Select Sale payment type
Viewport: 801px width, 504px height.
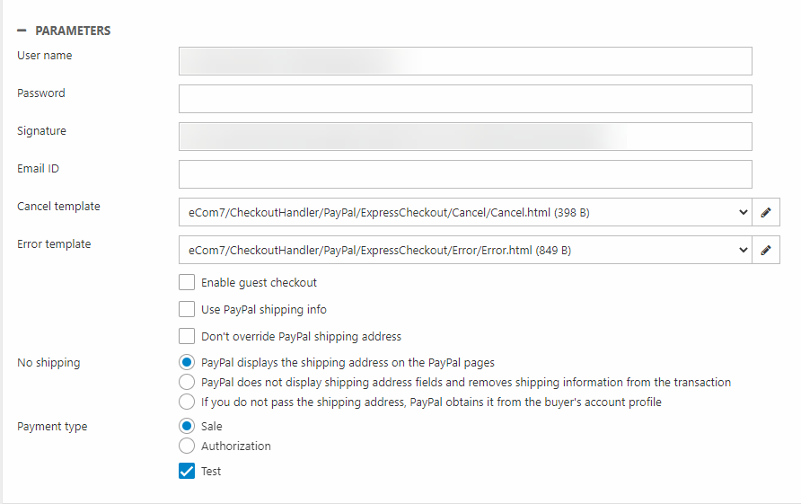[187, 426]
